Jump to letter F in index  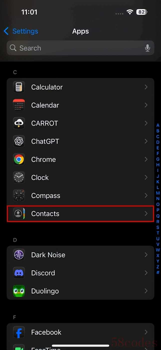click(158, 153)
